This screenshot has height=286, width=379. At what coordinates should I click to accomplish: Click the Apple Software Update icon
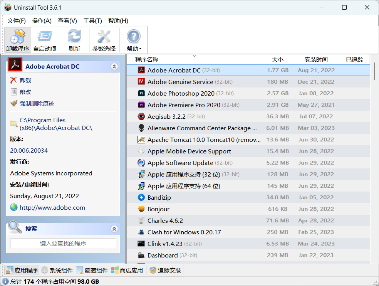pyautogui.click(x=141, y=163)
